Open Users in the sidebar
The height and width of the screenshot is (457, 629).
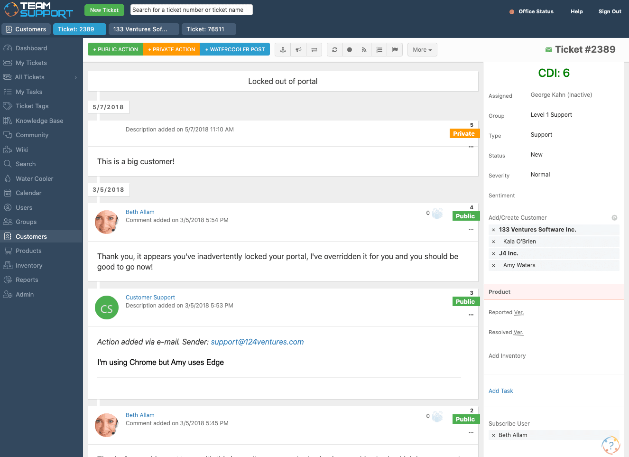(24, 207)
